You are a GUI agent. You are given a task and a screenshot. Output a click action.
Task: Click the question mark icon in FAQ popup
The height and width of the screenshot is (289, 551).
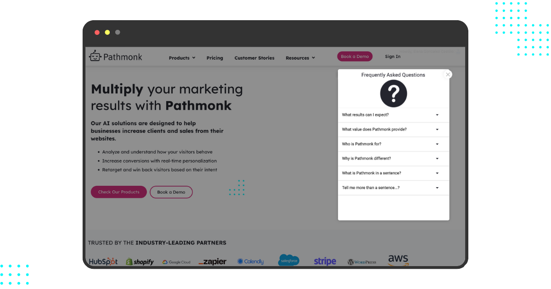coord(393,94)
